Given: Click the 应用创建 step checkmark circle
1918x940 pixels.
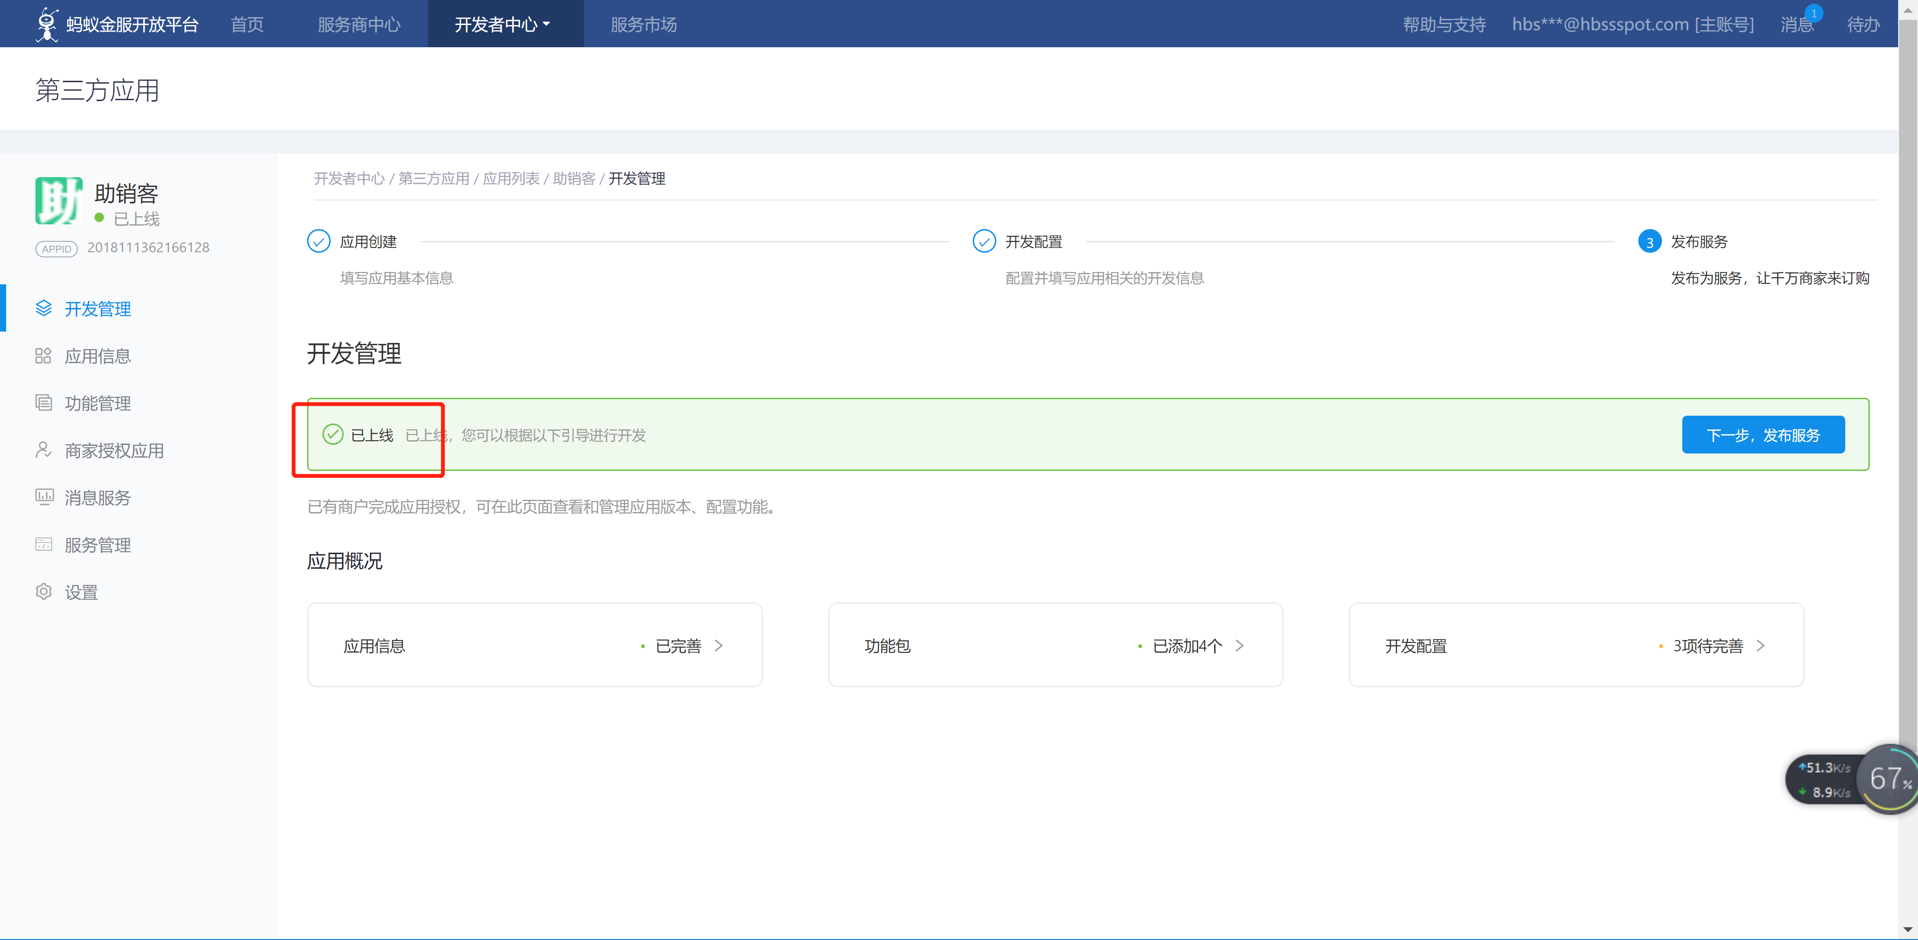Looking at the screenshot, I should 319,241.
